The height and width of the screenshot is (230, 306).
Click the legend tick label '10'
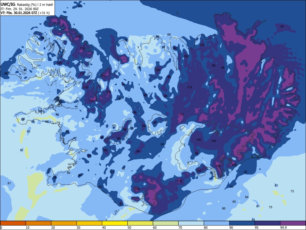pyautogui.click(x=28, y=228)
